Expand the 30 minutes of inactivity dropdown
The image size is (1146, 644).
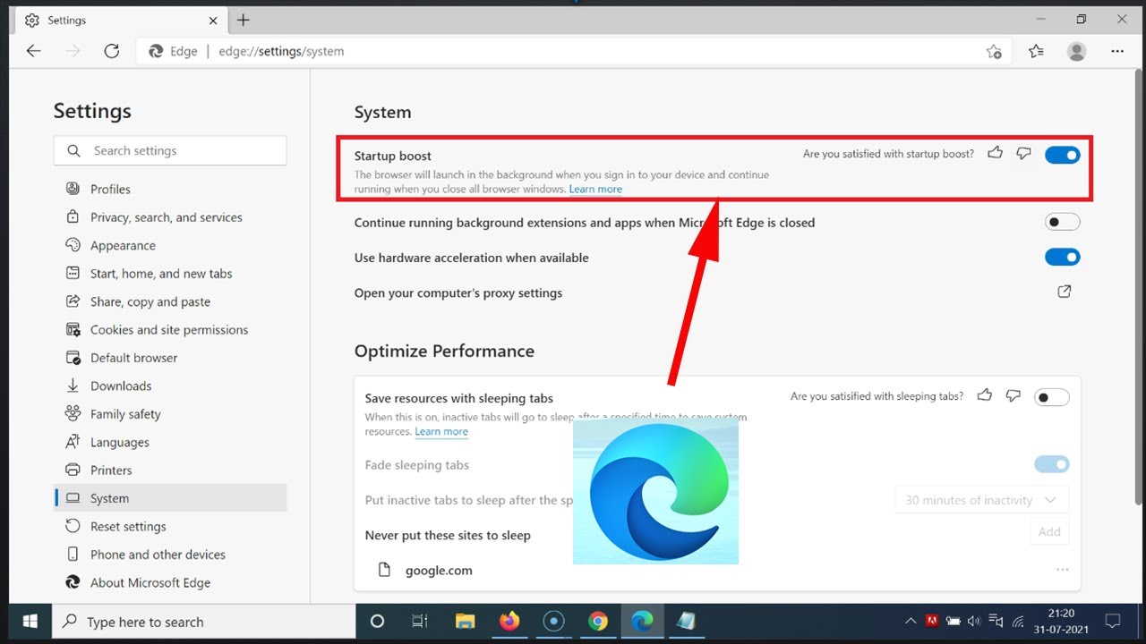click(982, 500)
